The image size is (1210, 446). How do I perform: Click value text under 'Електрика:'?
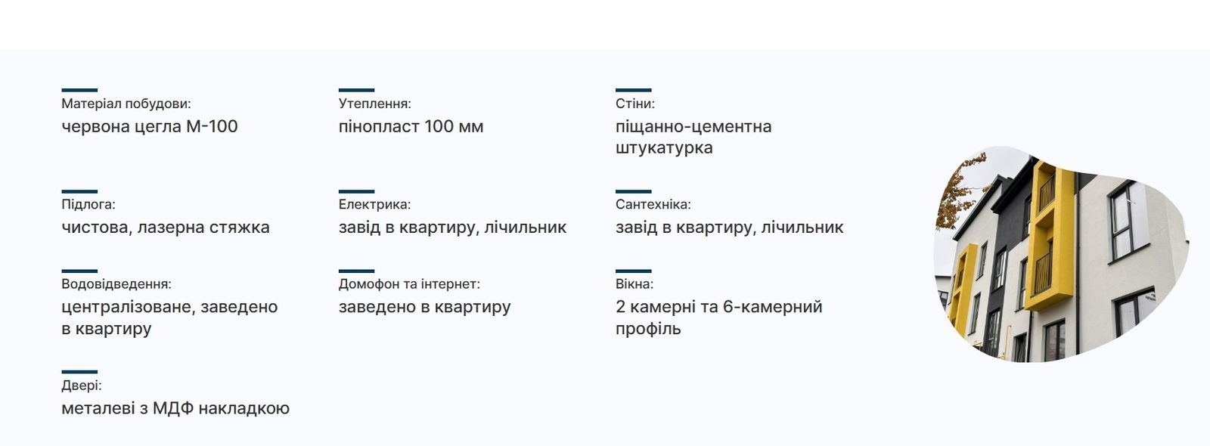point(452,227)
